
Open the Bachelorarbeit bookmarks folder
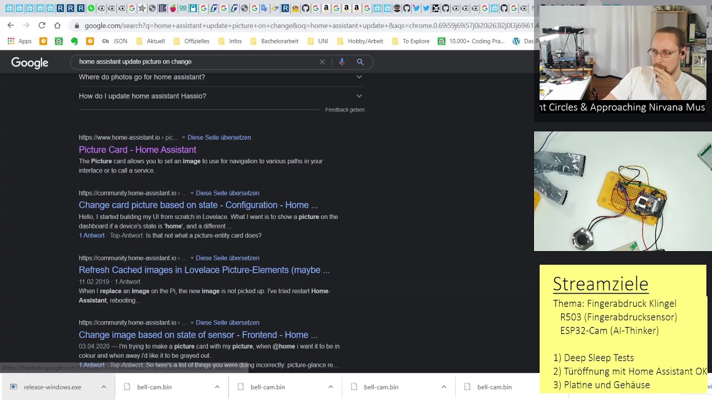[274, 41]
